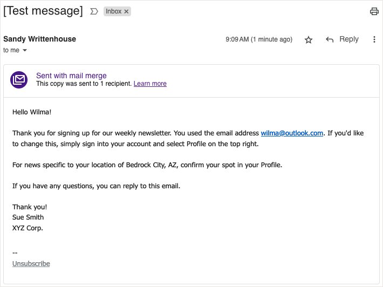Click the "Sent with mail merge" heading

click(x=71, y=76)
